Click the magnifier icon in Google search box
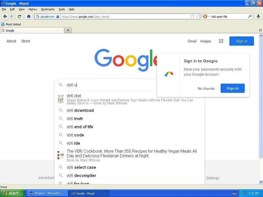 pos(61,85)
